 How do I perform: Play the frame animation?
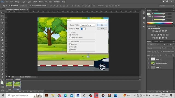27,91
